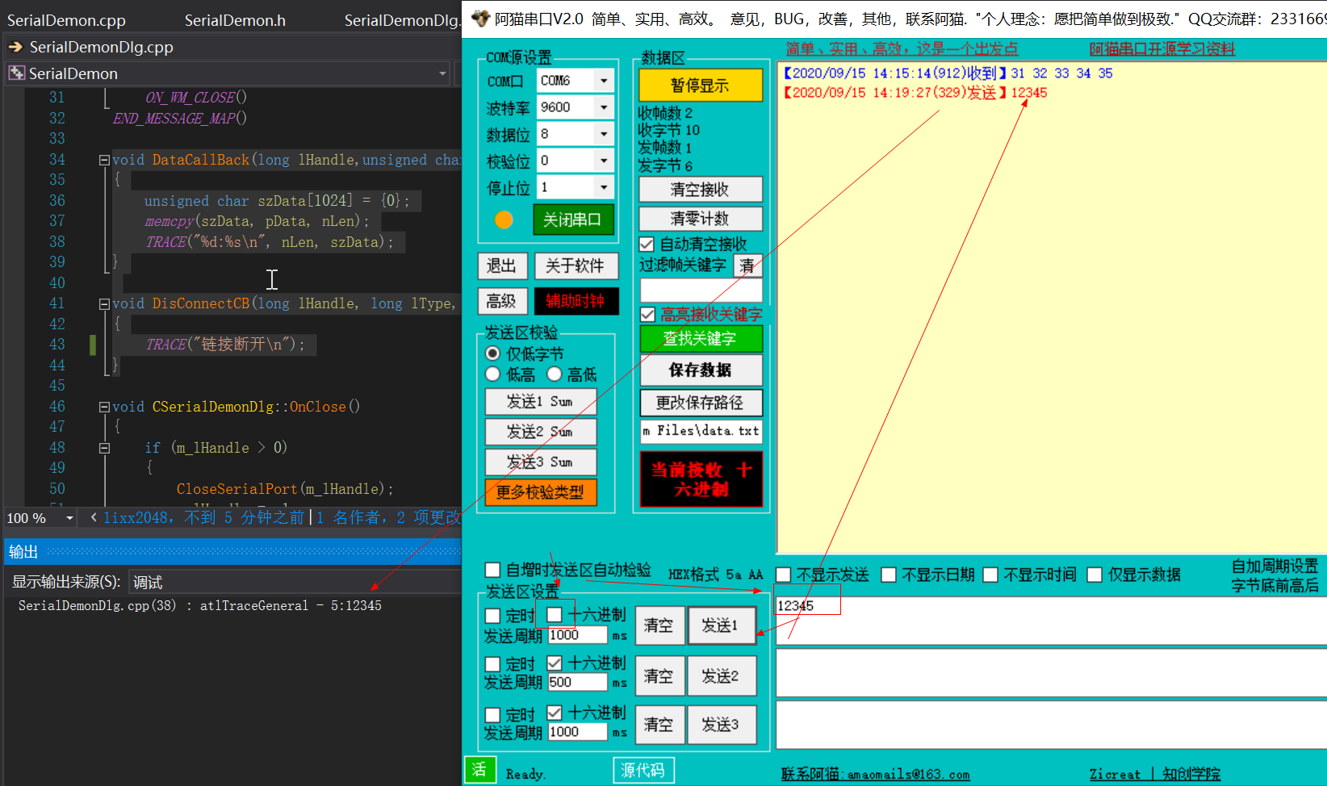
Task: Open the COM口 port dropdown showing COM6
Action: (604, 81)
